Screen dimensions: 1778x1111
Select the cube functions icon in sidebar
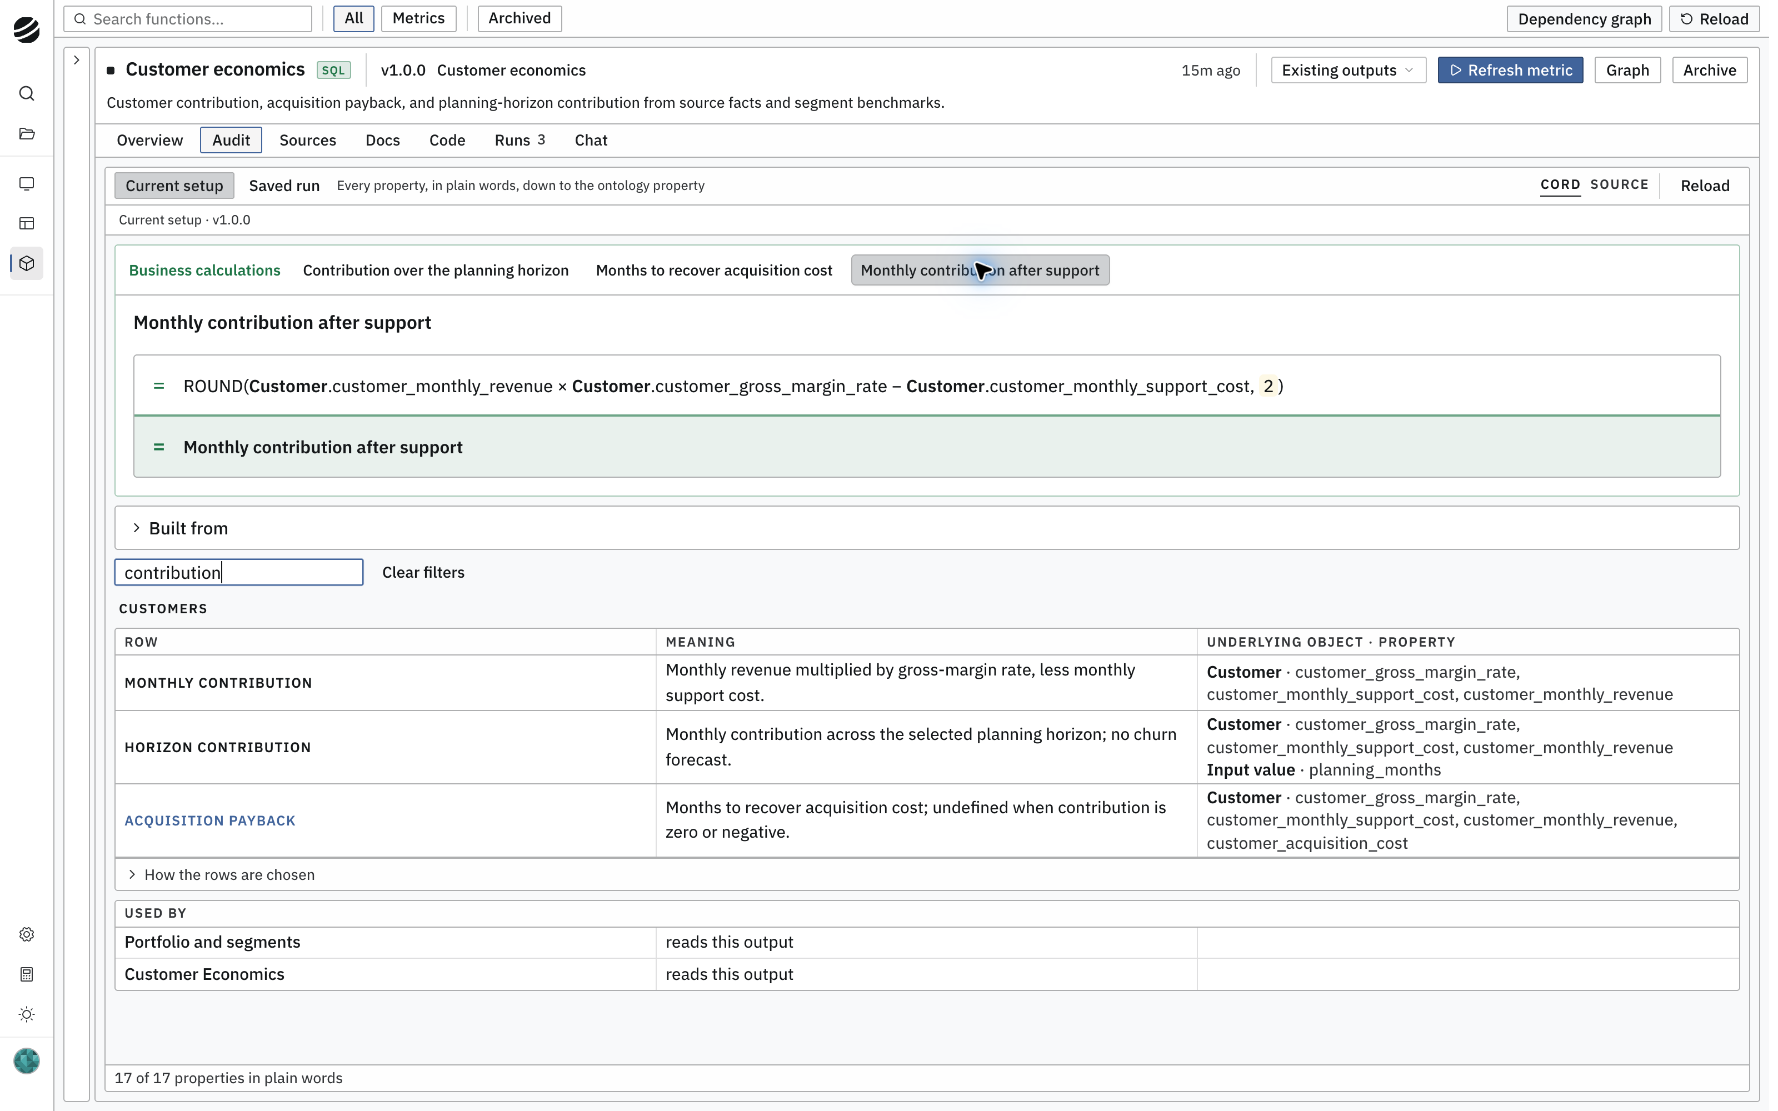[x=27, y=263]
